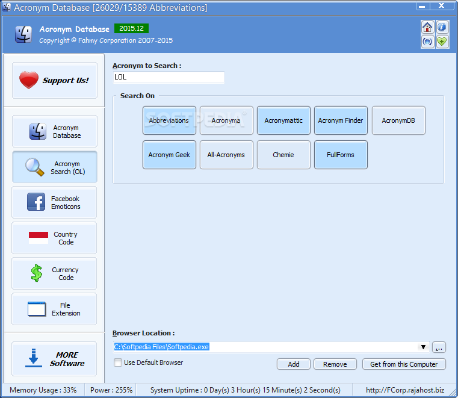This screenshot has height=398, width=458.
Task: Open the Currency Code section
Action: (54, 273)
